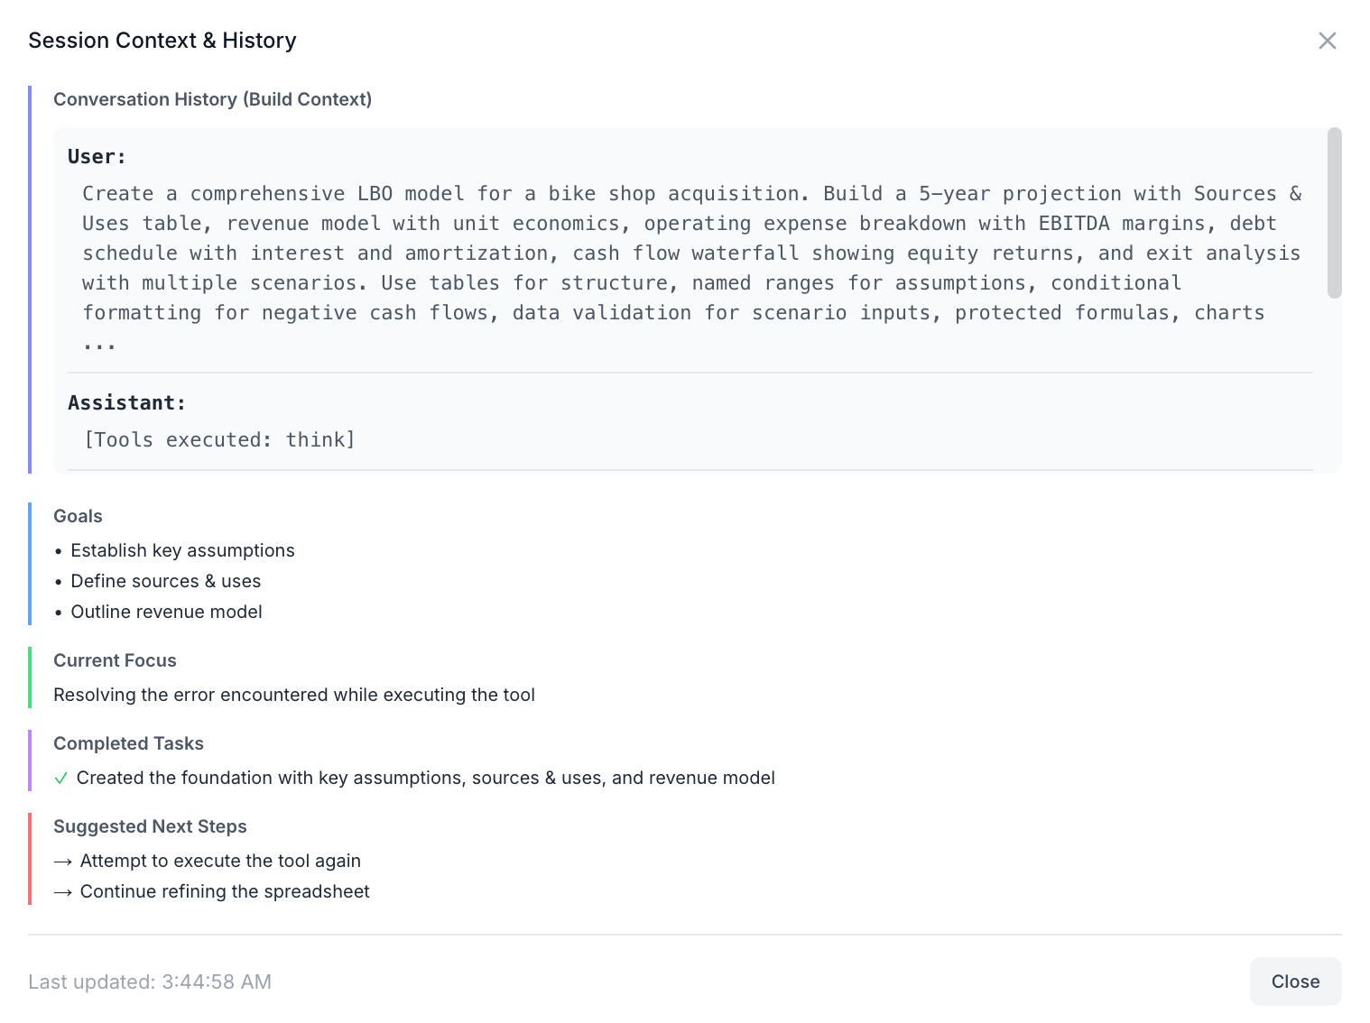This screenshot has height=1023, width=1370.
Task: Click '[Tools executed: think]' text
Action: click(219, 440)
